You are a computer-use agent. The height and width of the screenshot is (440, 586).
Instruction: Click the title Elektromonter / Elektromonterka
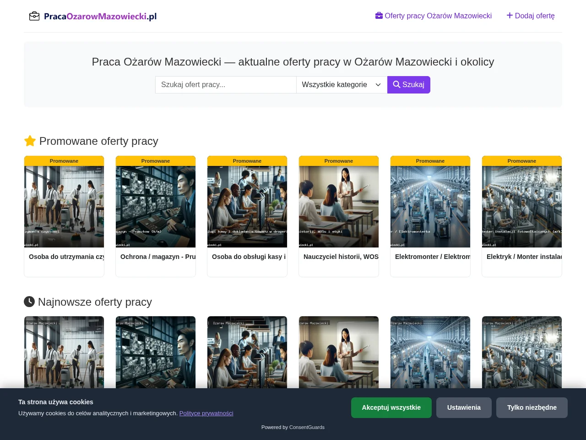point(433,257)
